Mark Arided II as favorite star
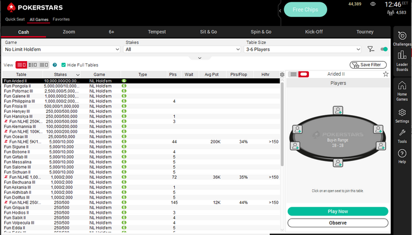 click(x=386, y=74)
